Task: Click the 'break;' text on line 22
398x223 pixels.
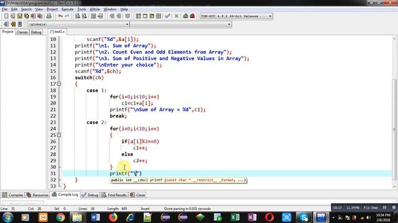Action: (x=118, y=116)
